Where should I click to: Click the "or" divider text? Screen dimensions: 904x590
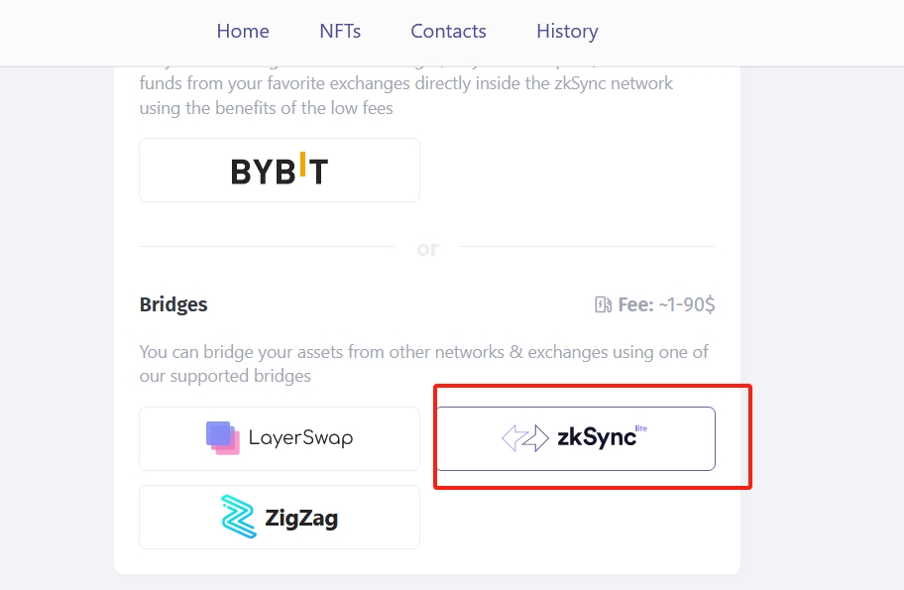(x=427, y=248)
